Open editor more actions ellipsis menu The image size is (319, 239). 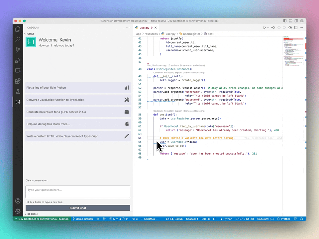click(x=301, y=28)
